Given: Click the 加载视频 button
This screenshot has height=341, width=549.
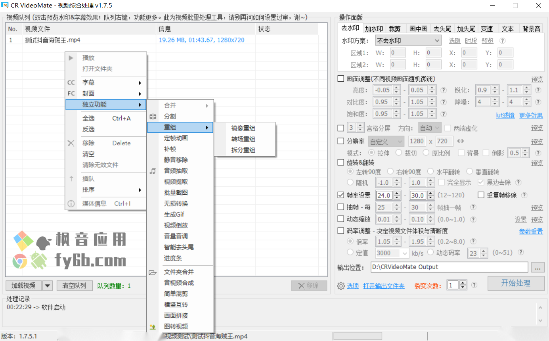Looking at the screenshot, I should point(24,285).
